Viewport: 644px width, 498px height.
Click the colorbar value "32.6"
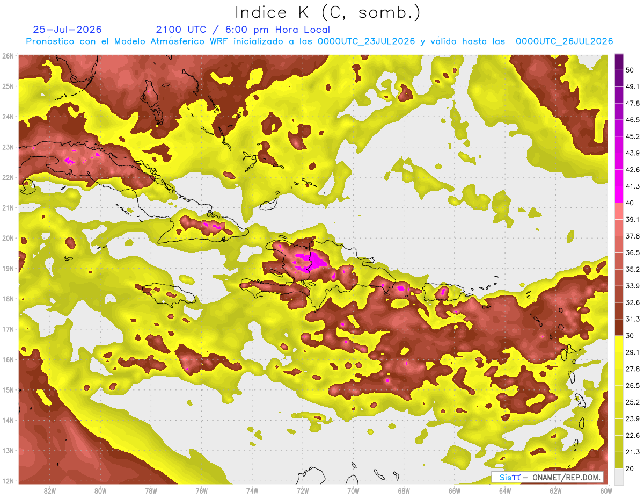[x=633, y=302]
